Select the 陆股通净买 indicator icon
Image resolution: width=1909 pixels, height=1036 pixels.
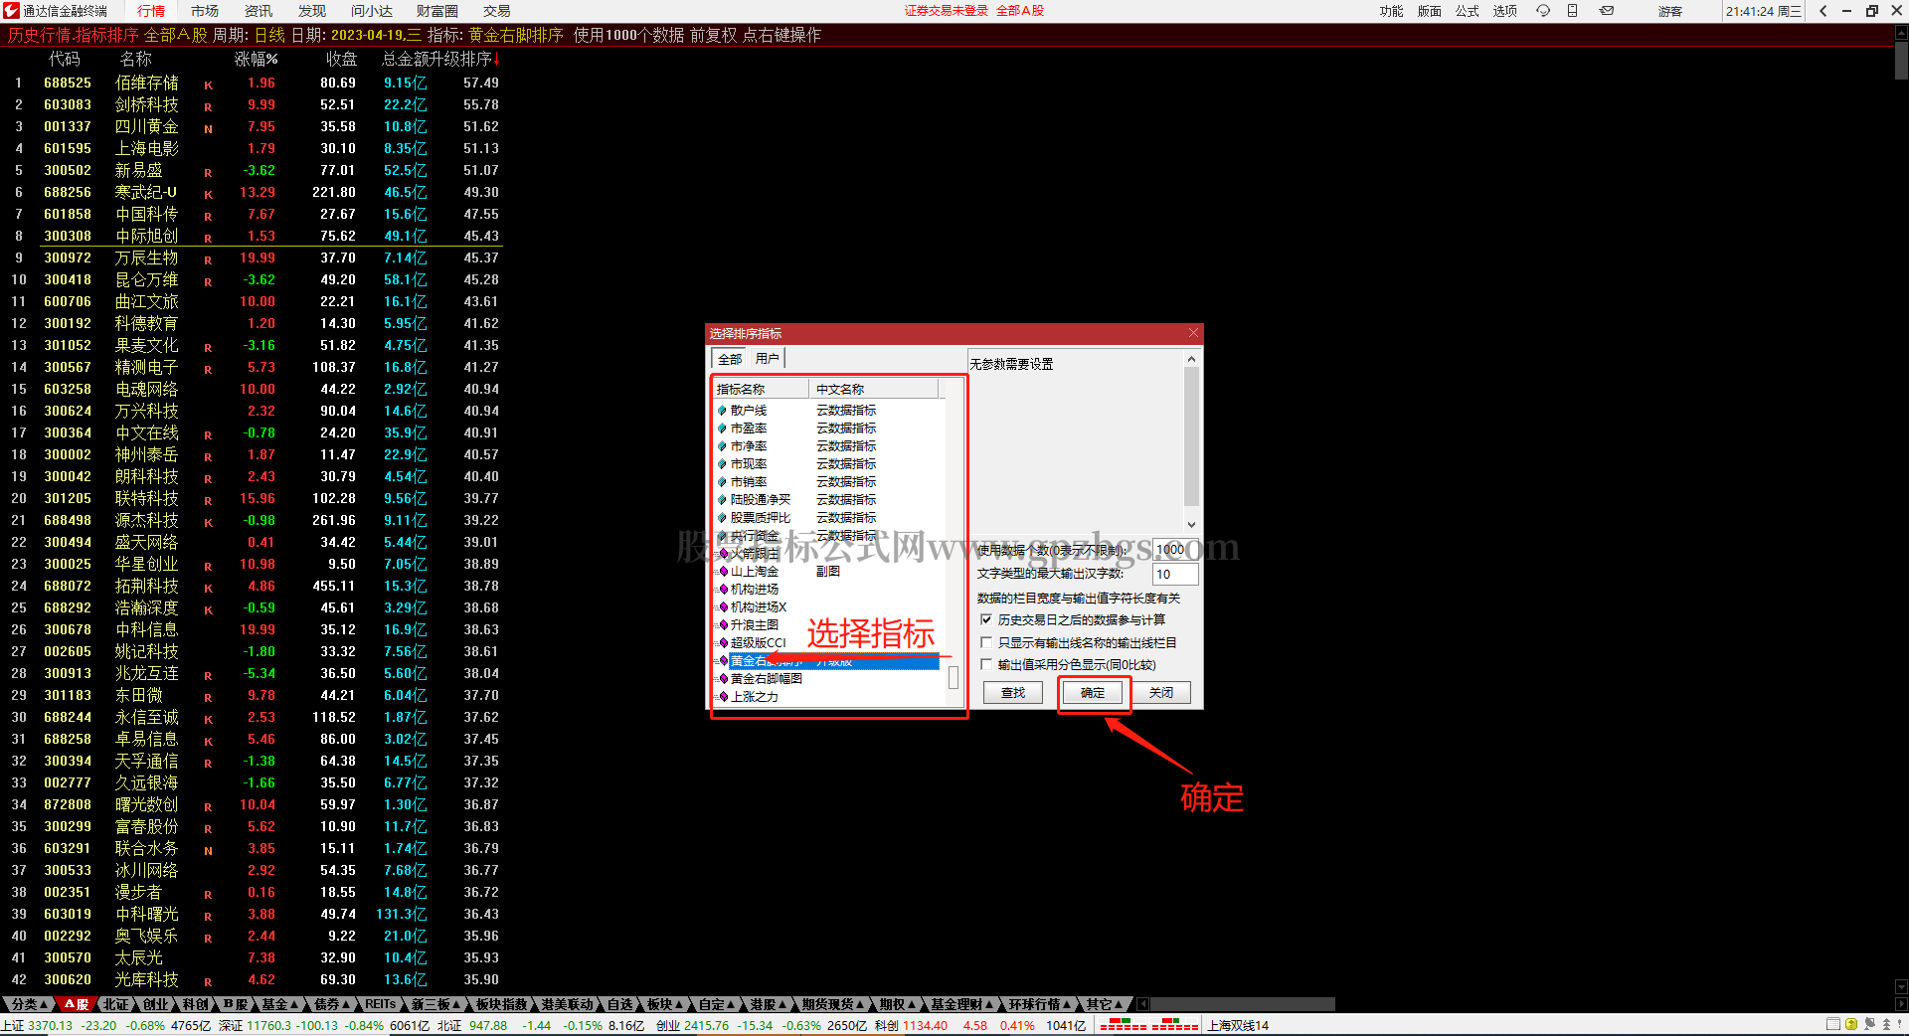point(723,500)
